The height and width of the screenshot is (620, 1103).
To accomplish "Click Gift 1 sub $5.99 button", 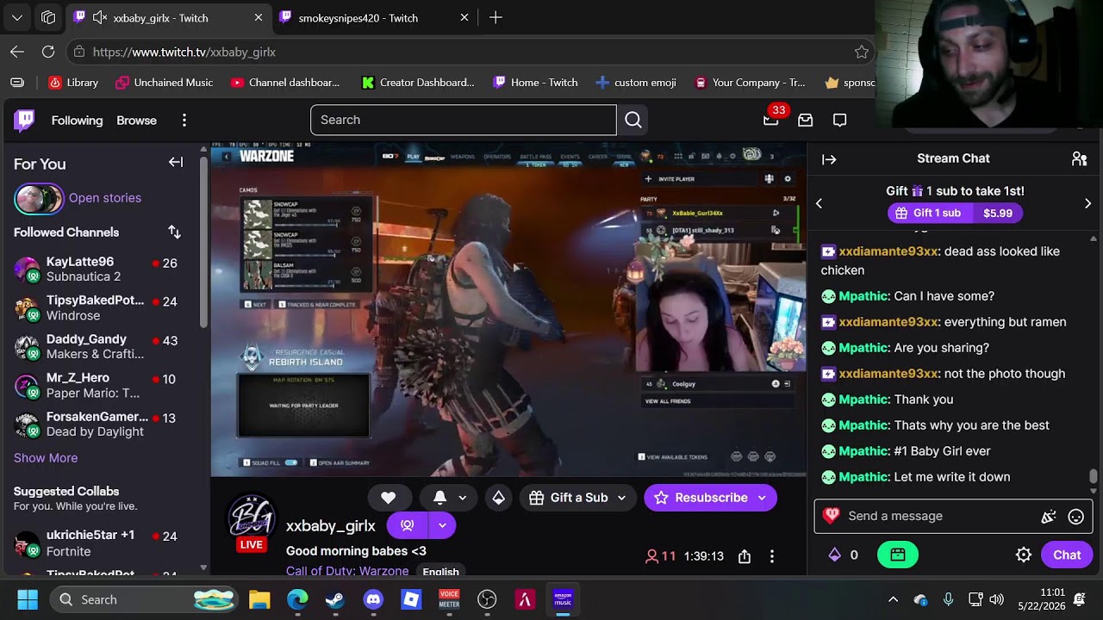I will tap(955, 214).
